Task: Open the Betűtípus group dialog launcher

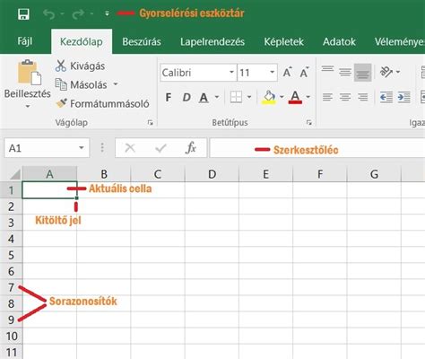Action: [309, 122]
